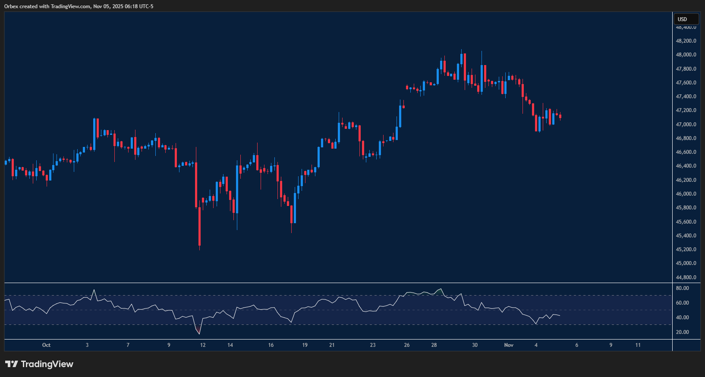The height and width of the screenshot is (377, 705).
Task: Click the Oct label on time axis
Action: click(46, 345)
